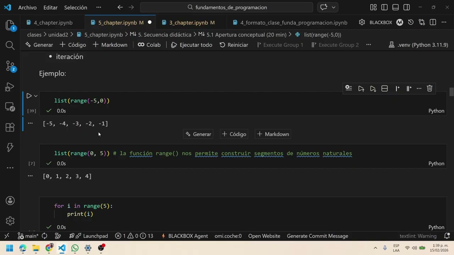This screenshot has height=255, width=454.
Task: Open output actions for the [-5, -4...] output
Action: pos(30,123)
